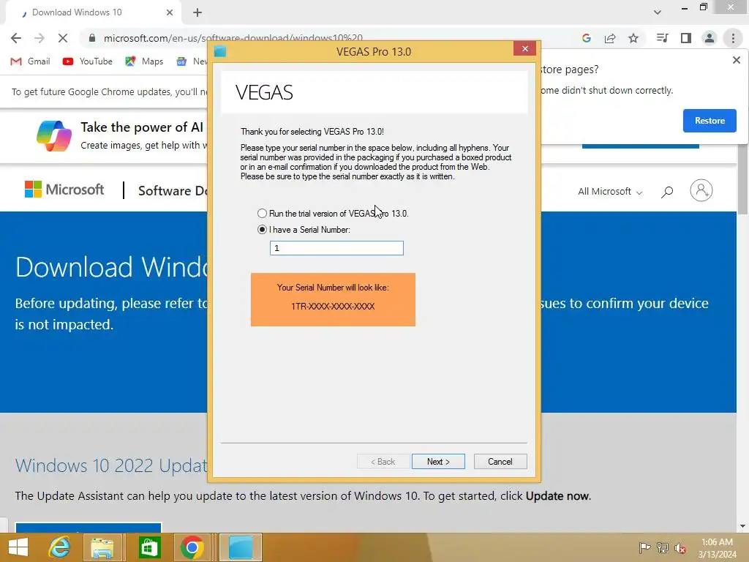Open Maps bookmark
The width and height of the screenshot is (749, 562).
[144, 61]
